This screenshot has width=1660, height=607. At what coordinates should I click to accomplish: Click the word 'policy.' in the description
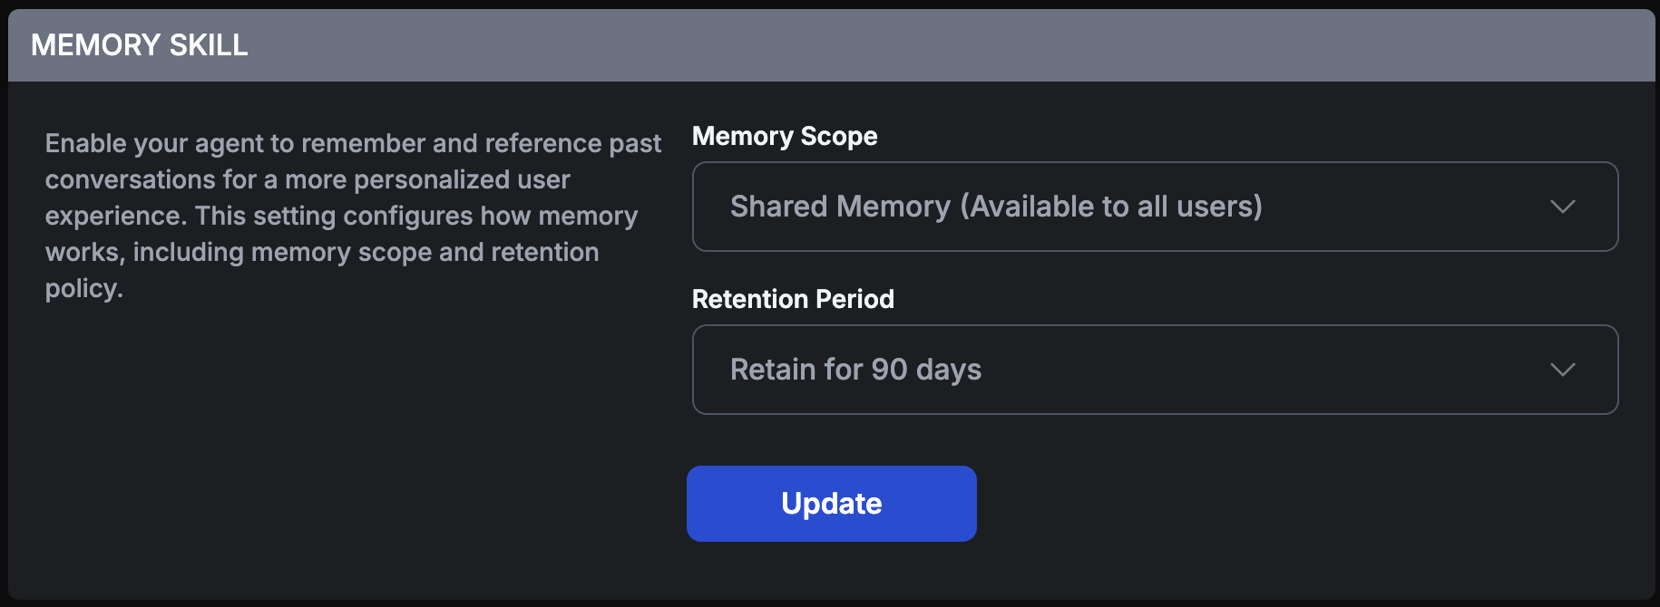[x=83, y=288]
